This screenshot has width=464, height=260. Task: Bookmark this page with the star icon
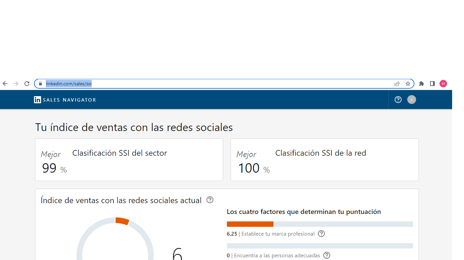(408, 84)
